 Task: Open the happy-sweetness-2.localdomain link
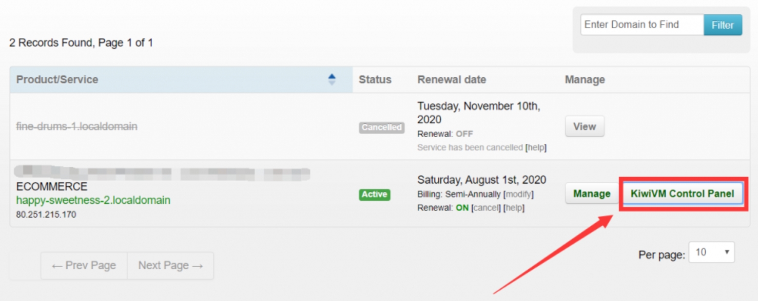click(x=93, y=200)
